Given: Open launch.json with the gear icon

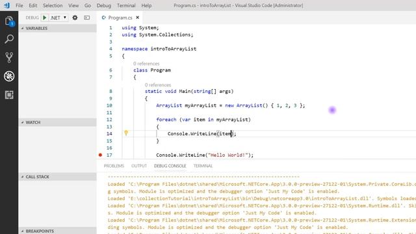Looking at the screenshot, I should point(75,18).
